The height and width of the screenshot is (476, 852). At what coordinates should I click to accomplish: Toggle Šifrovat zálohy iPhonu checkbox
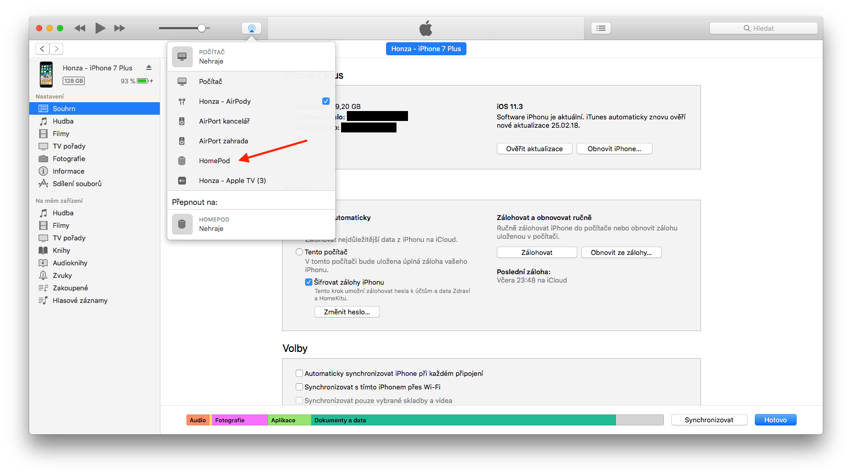pyautogui.click(x=309, y=282)
